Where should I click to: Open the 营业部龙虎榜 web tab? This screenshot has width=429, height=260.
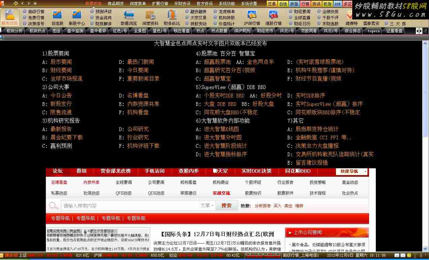tap(115, 171)
